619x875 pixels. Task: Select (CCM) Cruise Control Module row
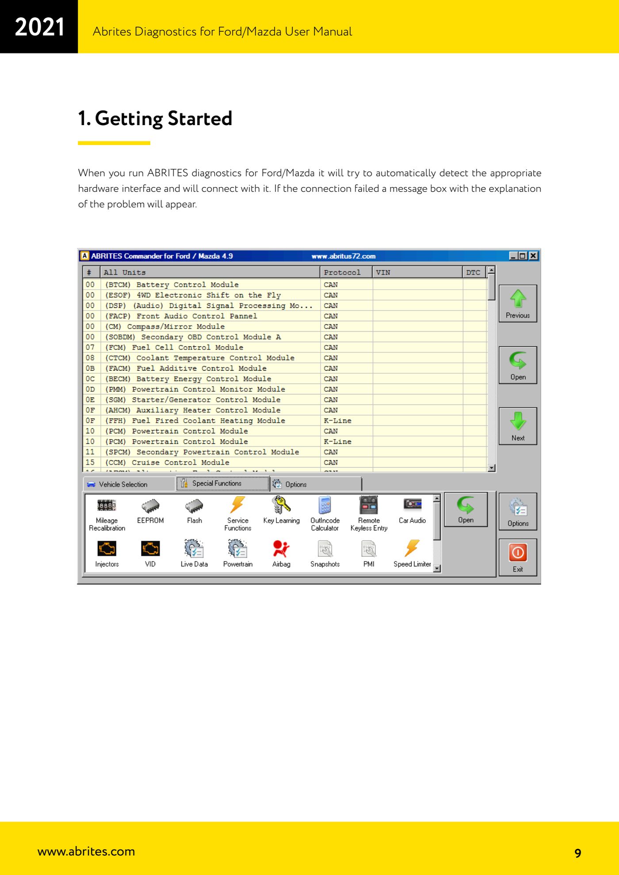285,463
